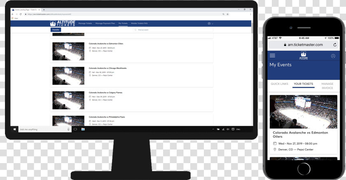Open the Action Center notifications icon

coord(233,129)
